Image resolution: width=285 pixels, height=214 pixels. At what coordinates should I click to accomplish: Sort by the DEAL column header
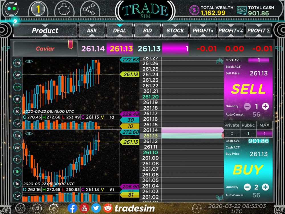pos(120,31)
